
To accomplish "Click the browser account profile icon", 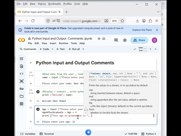I will pos(144,21).
